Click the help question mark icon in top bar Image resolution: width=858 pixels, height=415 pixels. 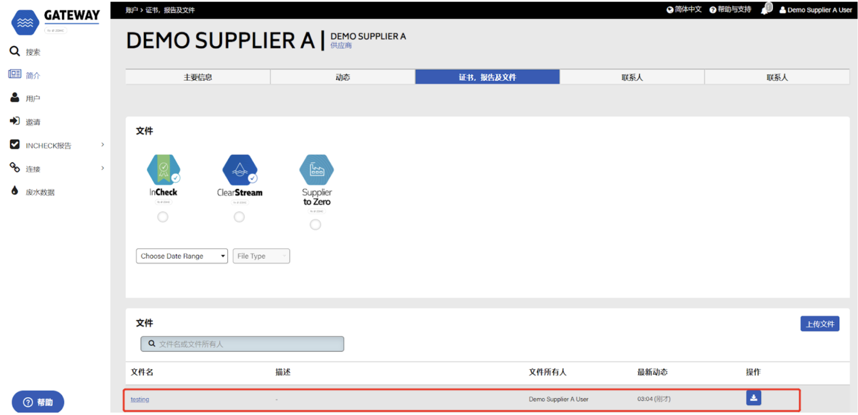coord(713,10)
